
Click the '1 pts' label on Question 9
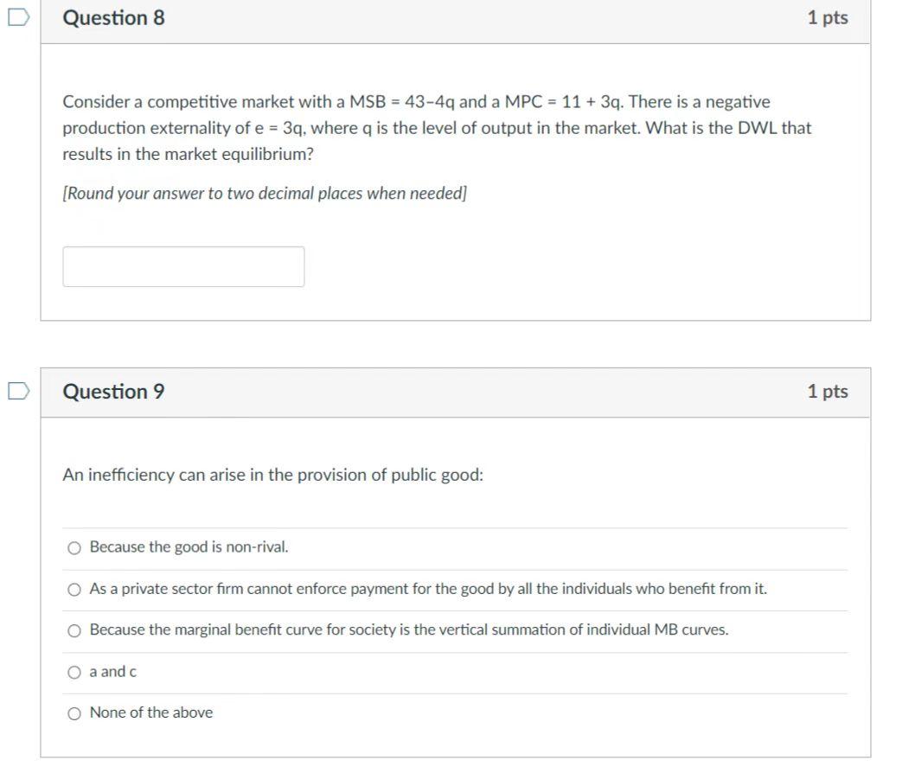pos(829,391)
